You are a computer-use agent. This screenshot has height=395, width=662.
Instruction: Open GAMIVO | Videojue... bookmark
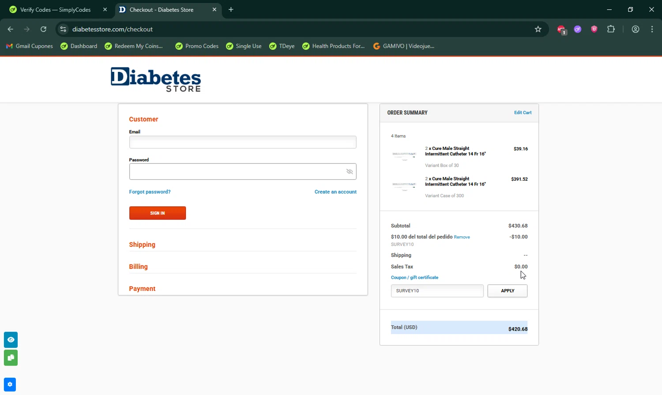click(404, 46)
